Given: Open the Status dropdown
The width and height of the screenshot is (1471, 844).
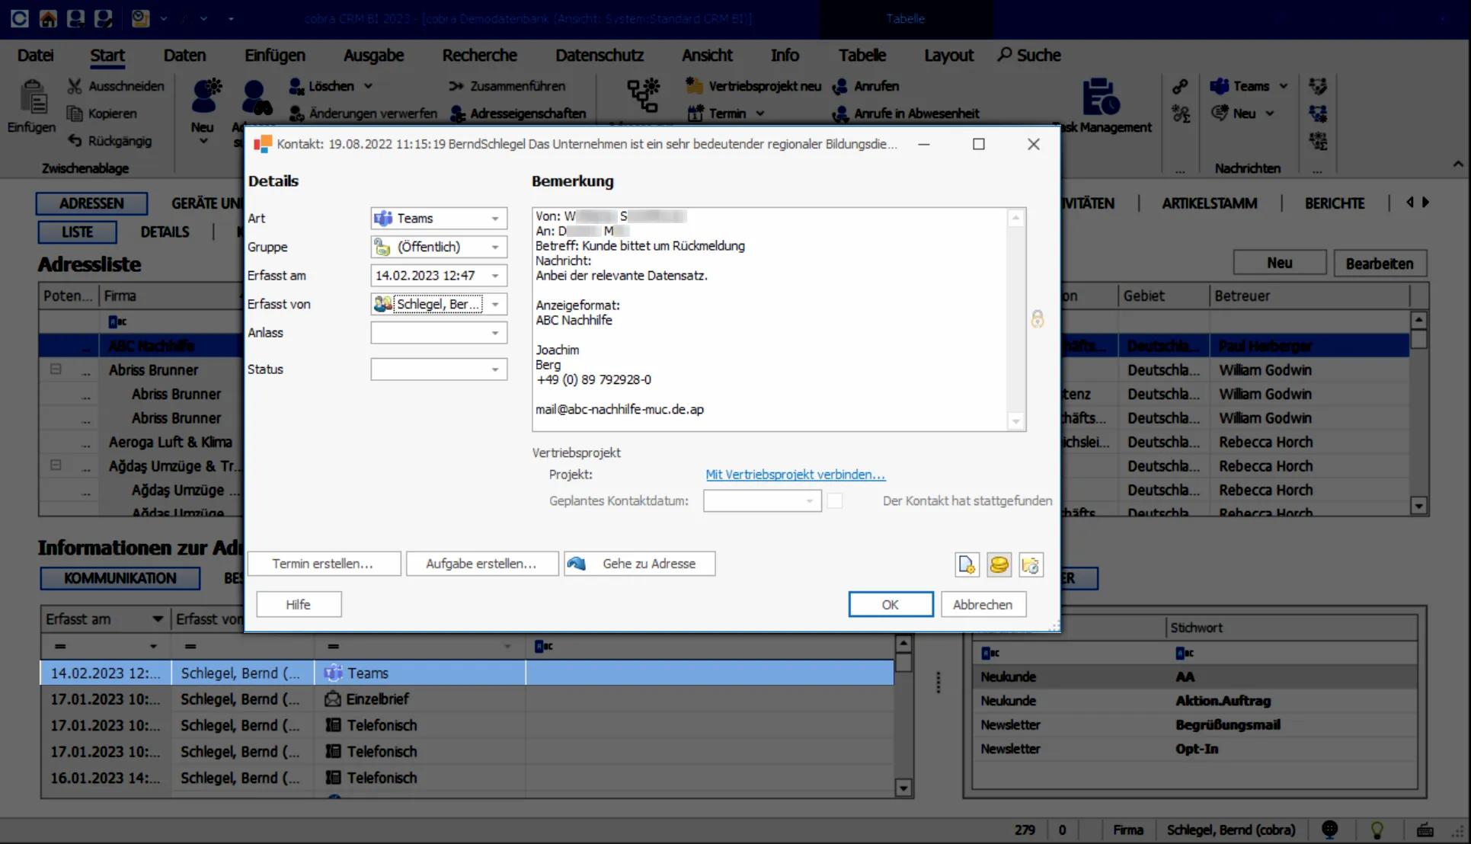Looking at the screenshot, I should 495,369.
